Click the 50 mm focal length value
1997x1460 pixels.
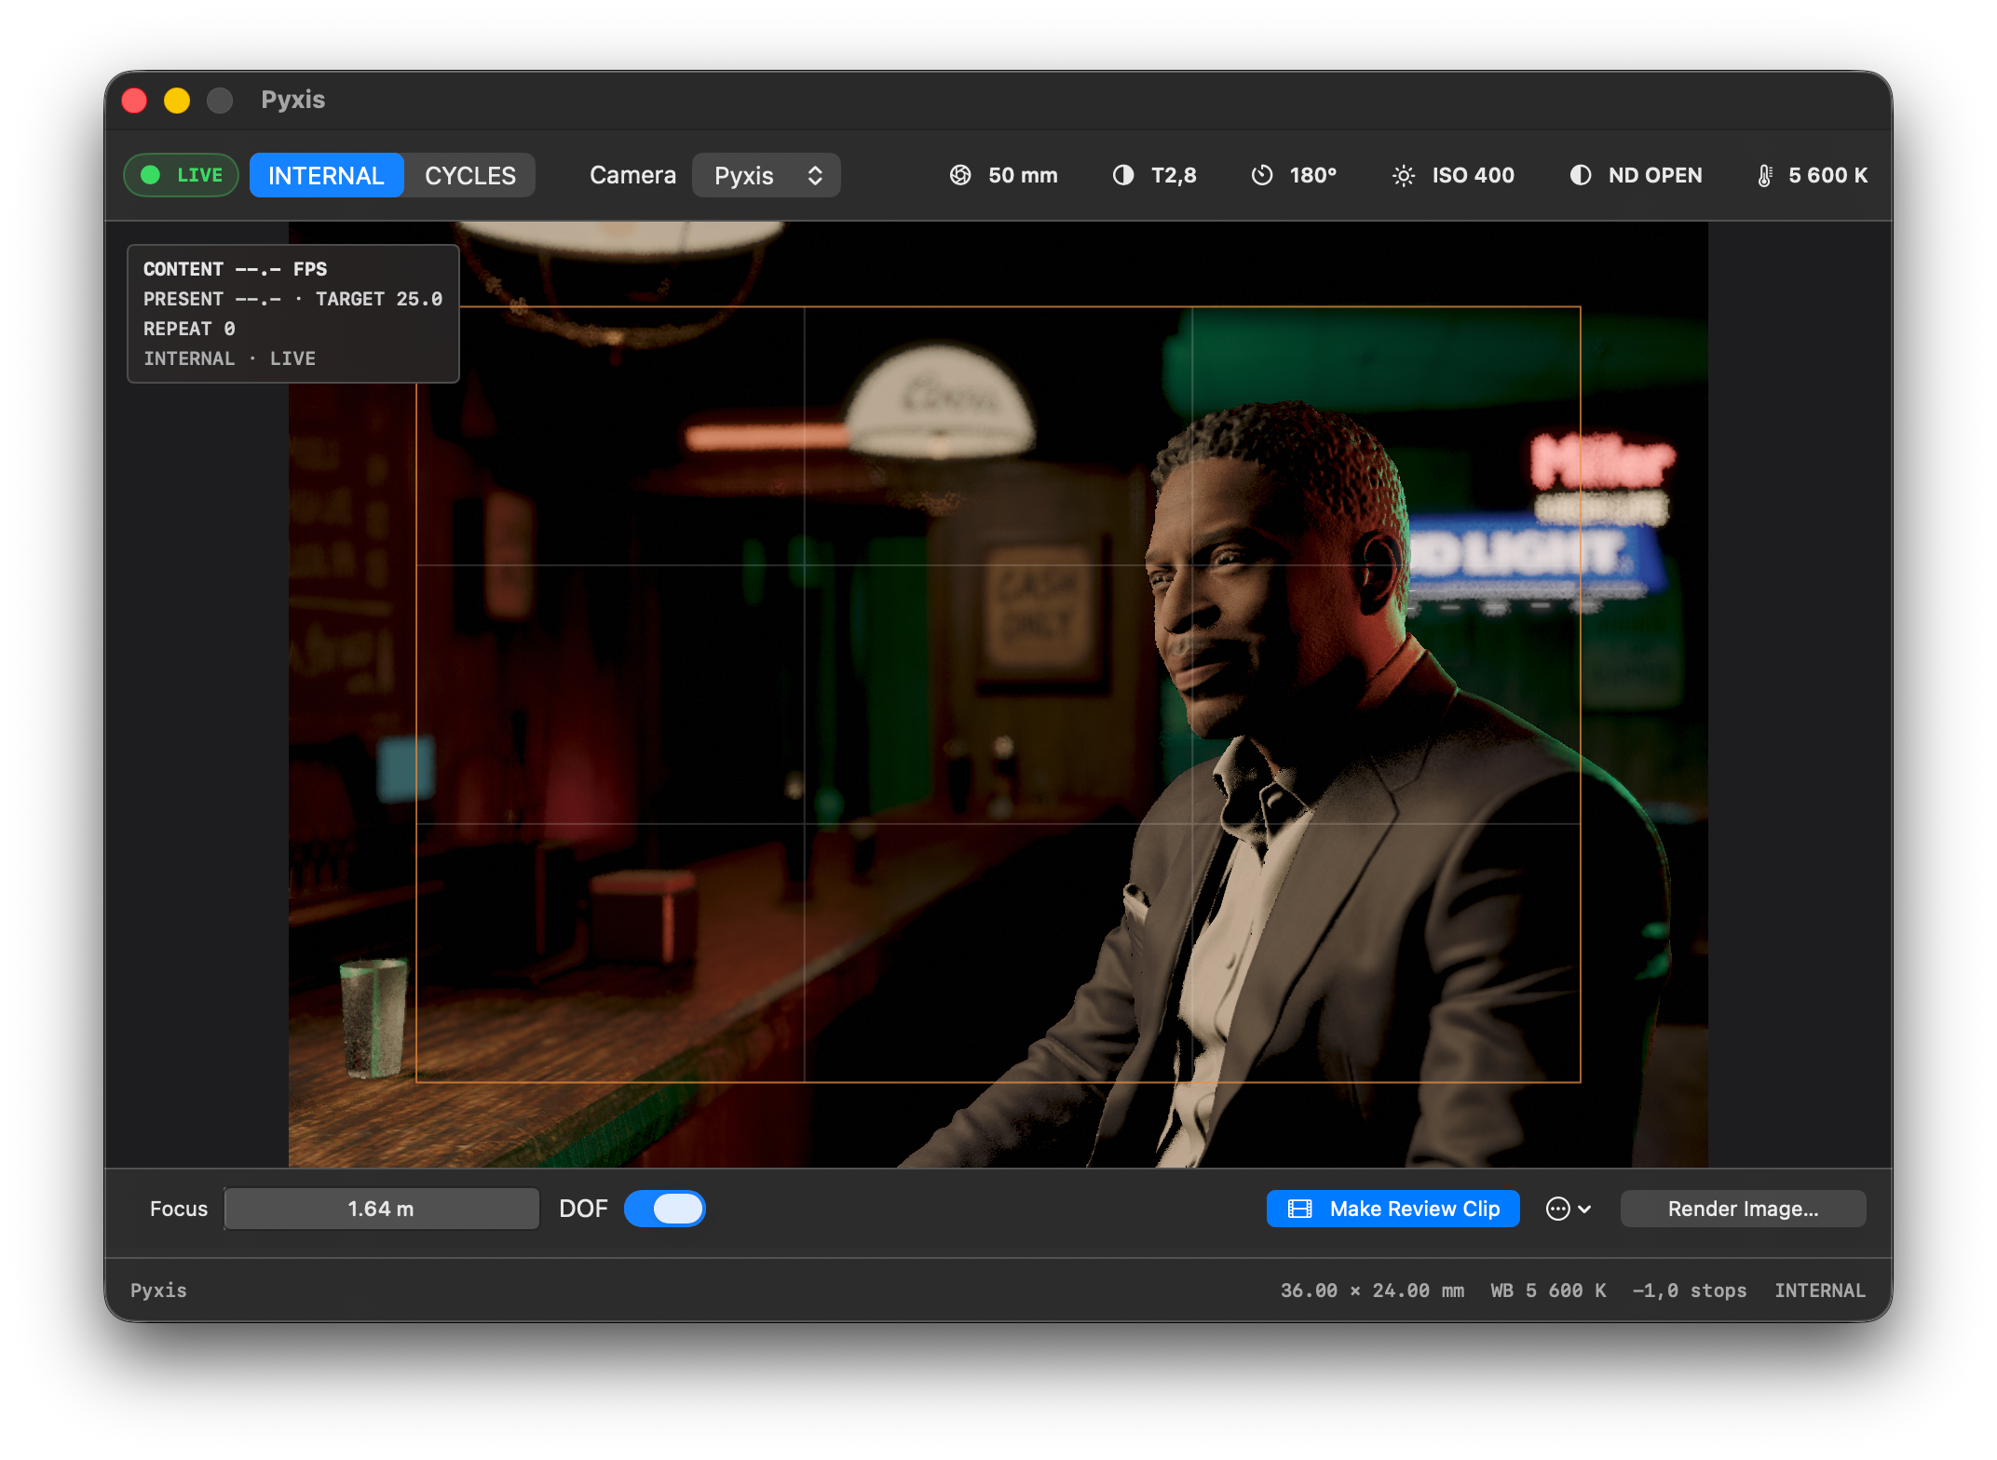pyautogui.click(x=1023, y=175)
